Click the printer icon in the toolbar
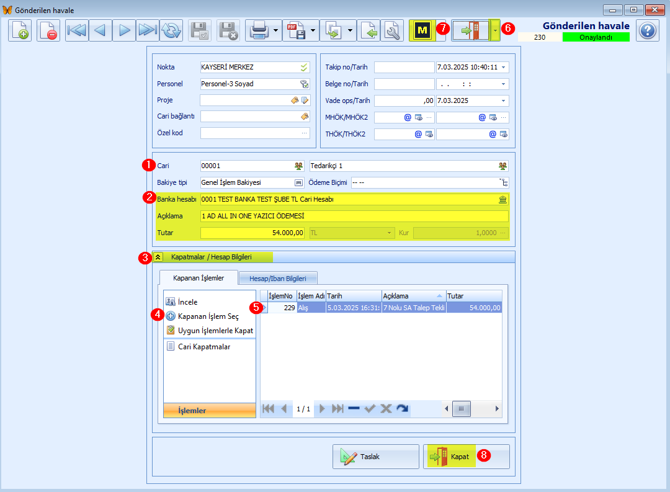This screenshot has height=492, width=670. 259,30
